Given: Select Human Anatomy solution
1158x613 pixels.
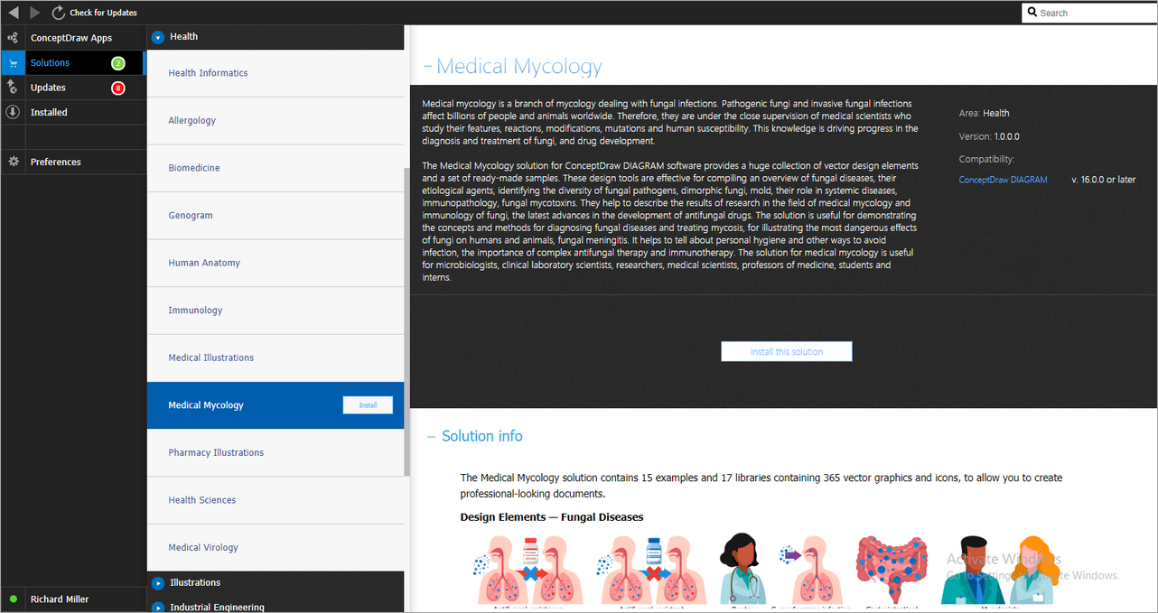Looking at the screenshot, I should [x=275, y=263].
